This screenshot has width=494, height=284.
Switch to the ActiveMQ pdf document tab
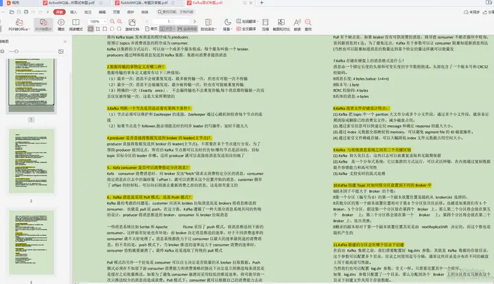(73, 3)
